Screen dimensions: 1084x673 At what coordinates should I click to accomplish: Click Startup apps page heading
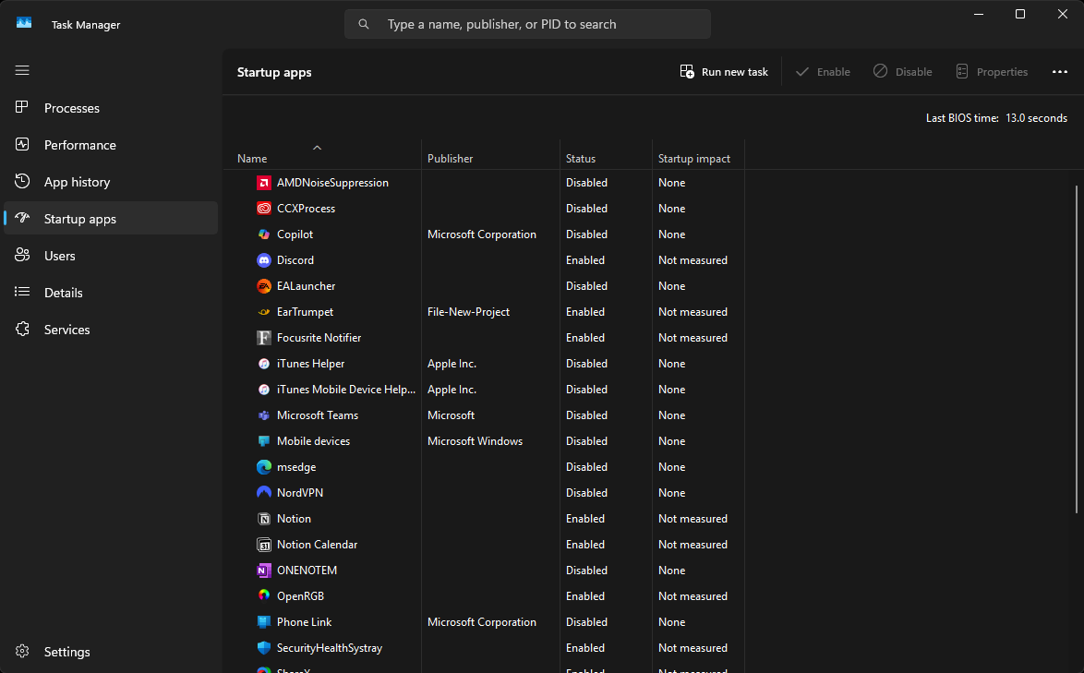(274, 72)
